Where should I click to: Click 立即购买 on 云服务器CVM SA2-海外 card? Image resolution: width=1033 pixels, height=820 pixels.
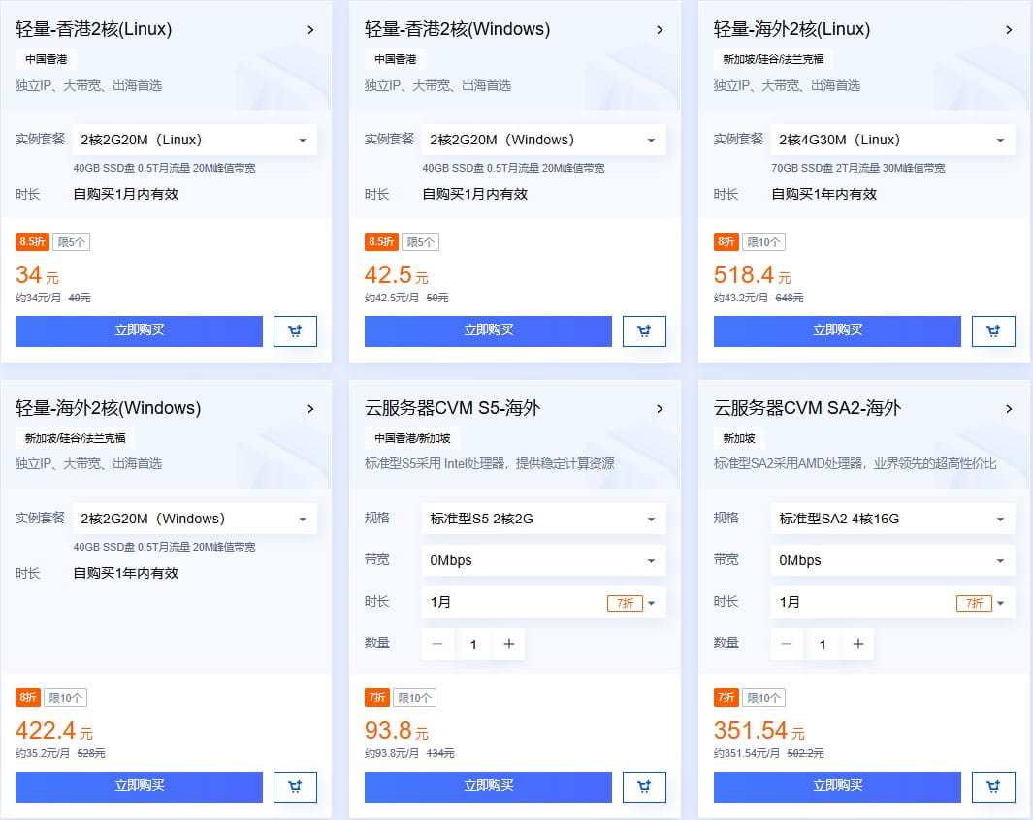[x=837, y=787]
